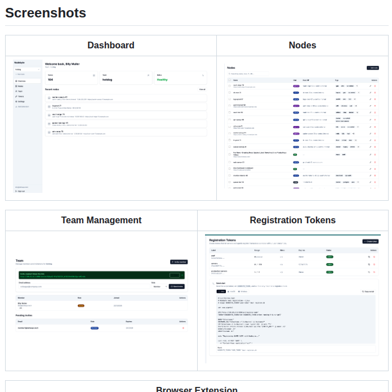Click the 'Add node' button in Nodes screenshot
Viewport: 392px width, 392px height.
(373, 67)
